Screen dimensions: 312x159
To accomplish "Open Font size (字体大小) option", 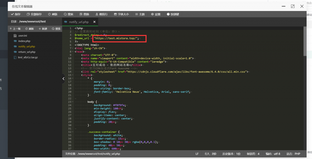I will coord(121,14).
